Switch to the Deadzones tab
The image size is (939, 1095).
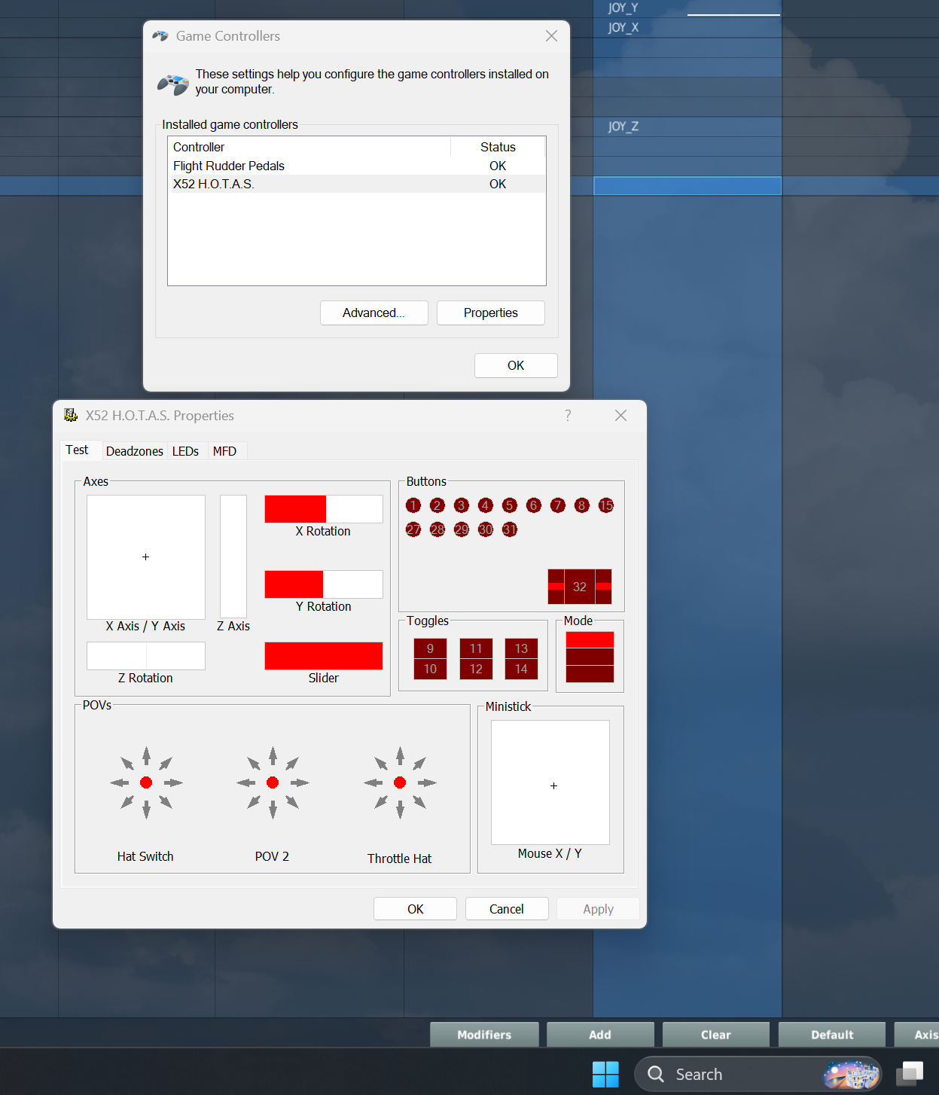pyautogui.click(x=135, y=451)
